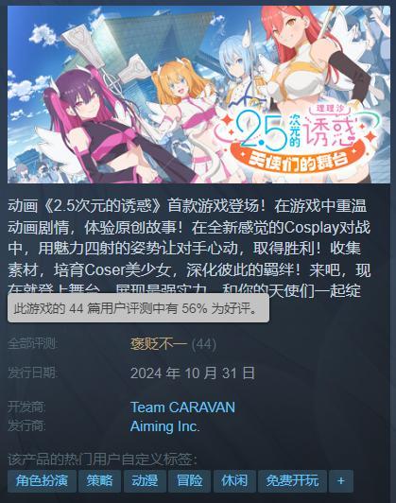Screen dimensions: 396x503
Task: Select the 免费开玩 tag
Action: pyautogui.click(x=292, y=480)
